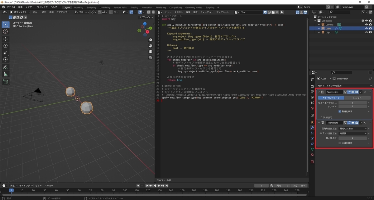Open オプション dropdown in viewport
This screenshot has width=374, height=200.
click(146, 17)
